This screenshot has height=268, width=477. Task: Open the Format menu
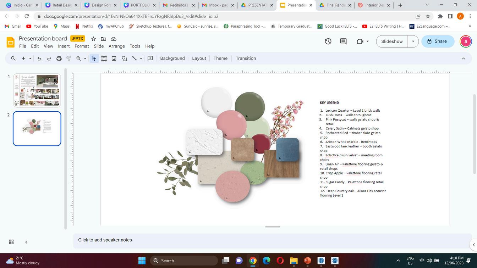[82, 46]
